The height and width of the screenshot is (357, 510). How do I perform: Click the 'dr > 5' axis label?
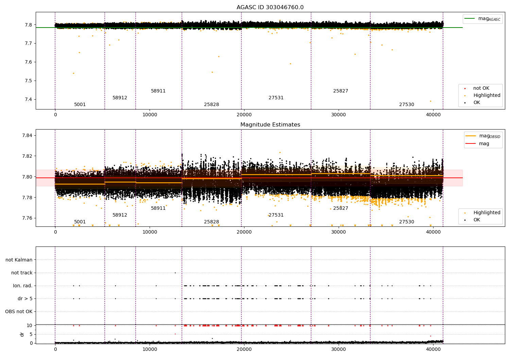click(25, 299)
